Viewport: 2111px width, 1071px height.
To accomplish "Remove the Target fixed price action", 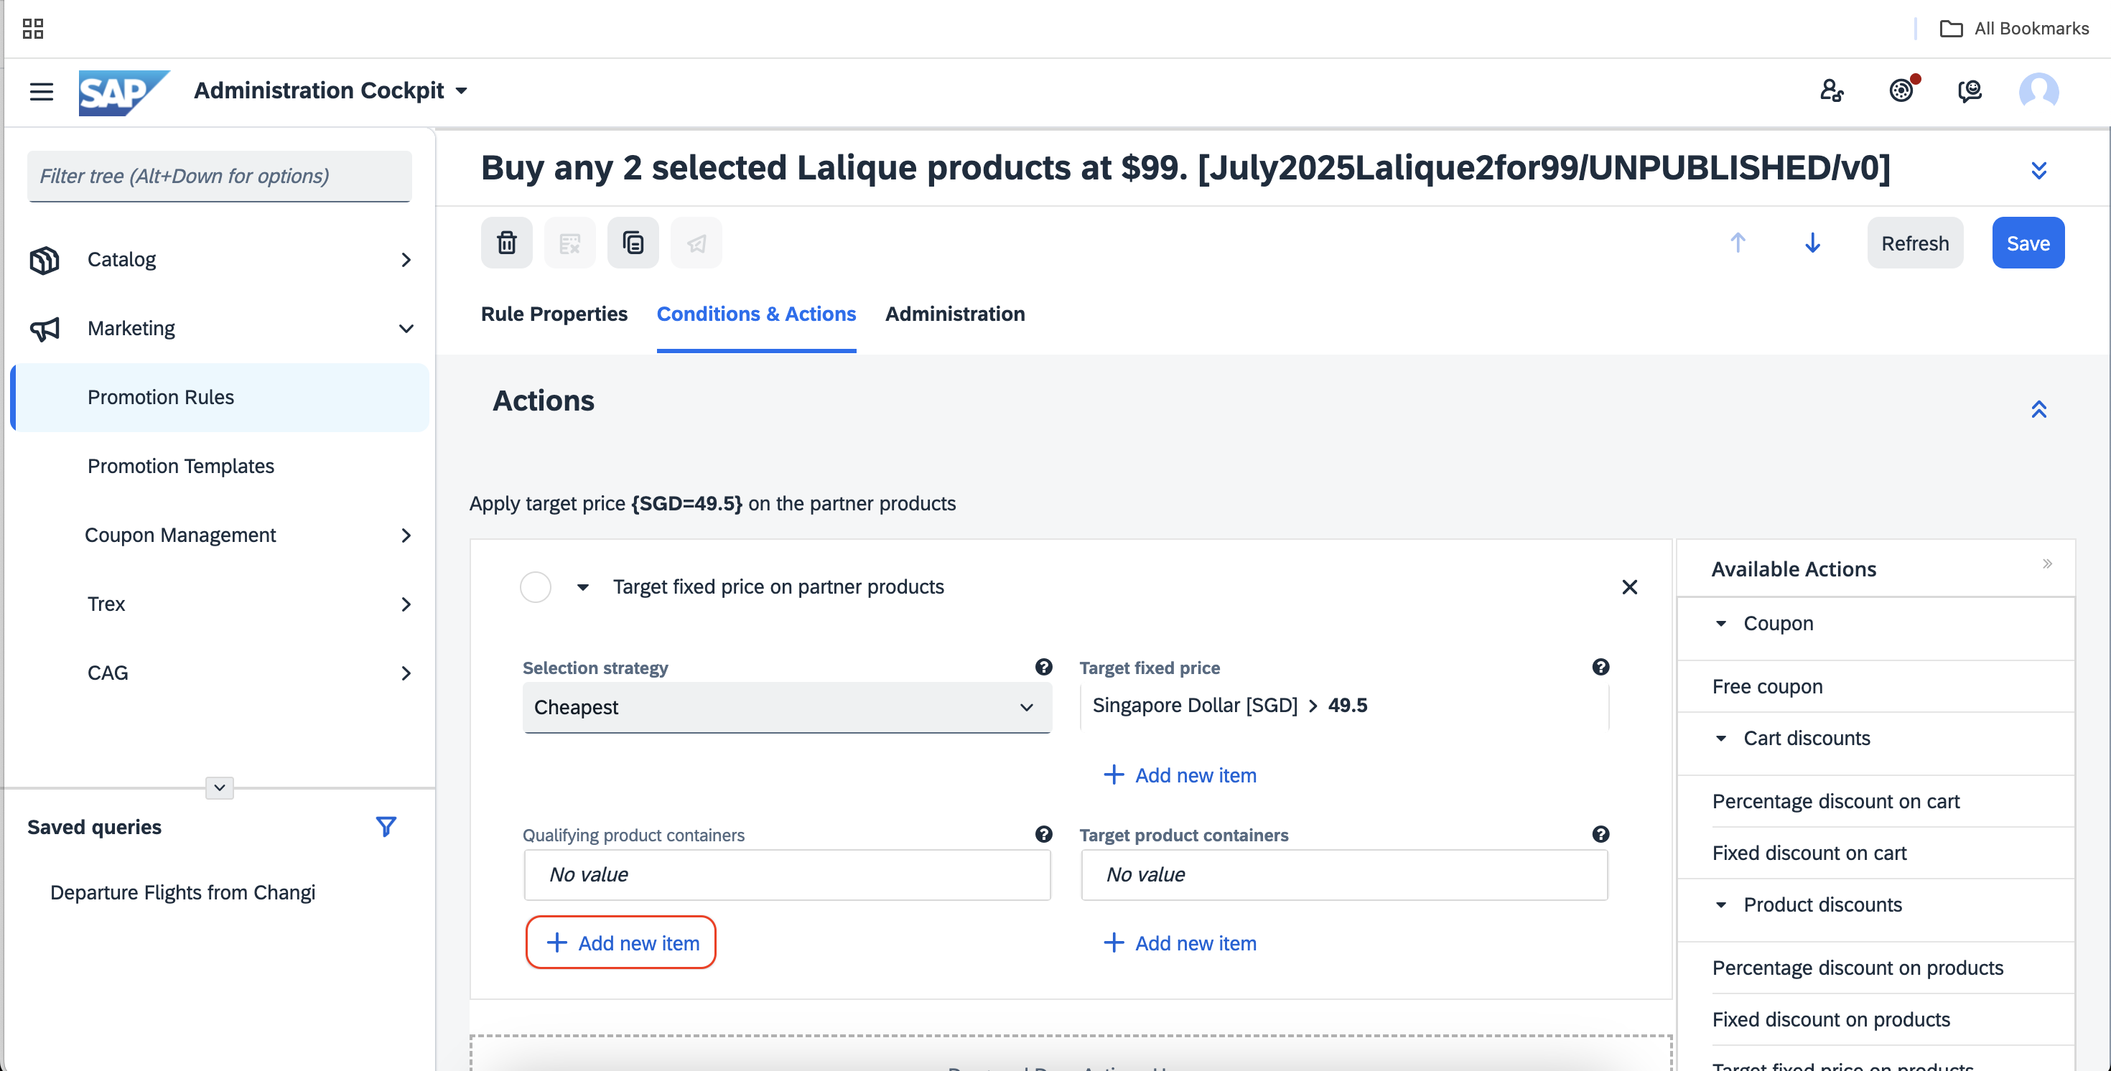I will [x=1629, y=586].
